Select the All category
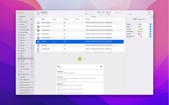 coord(25,19)
